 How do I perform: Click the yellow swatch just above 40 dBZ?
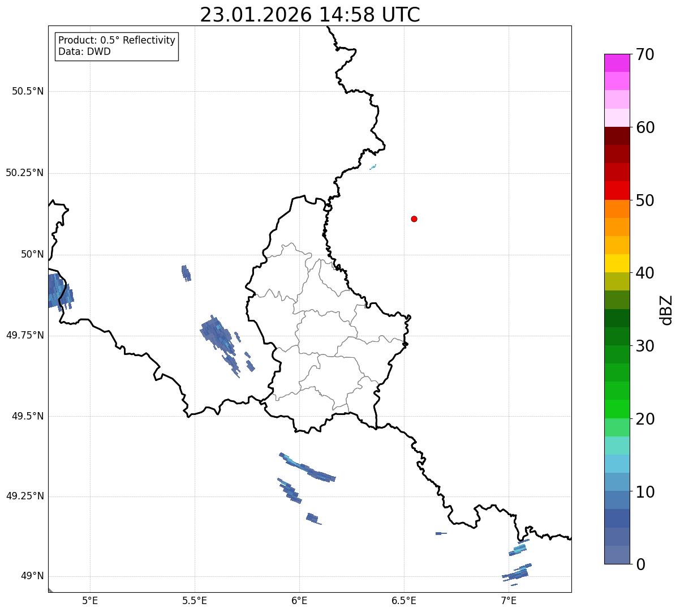[617, 263]
